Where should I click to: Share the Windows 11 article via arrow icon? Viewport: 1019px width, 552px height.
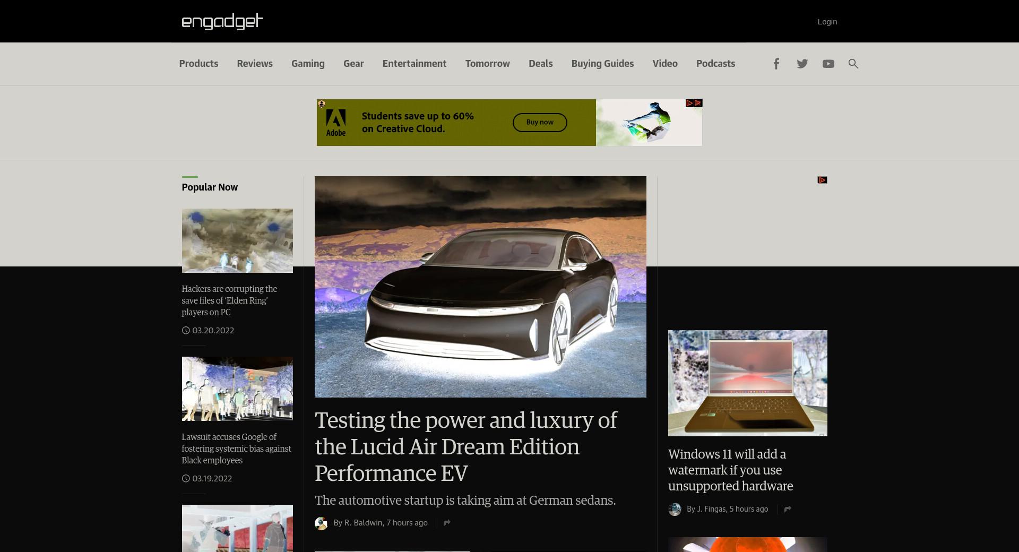[788, 509]
